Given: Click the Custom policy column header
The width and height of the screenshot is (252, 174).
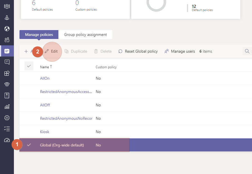Looking at the screenshot, I should pos(106,67).
